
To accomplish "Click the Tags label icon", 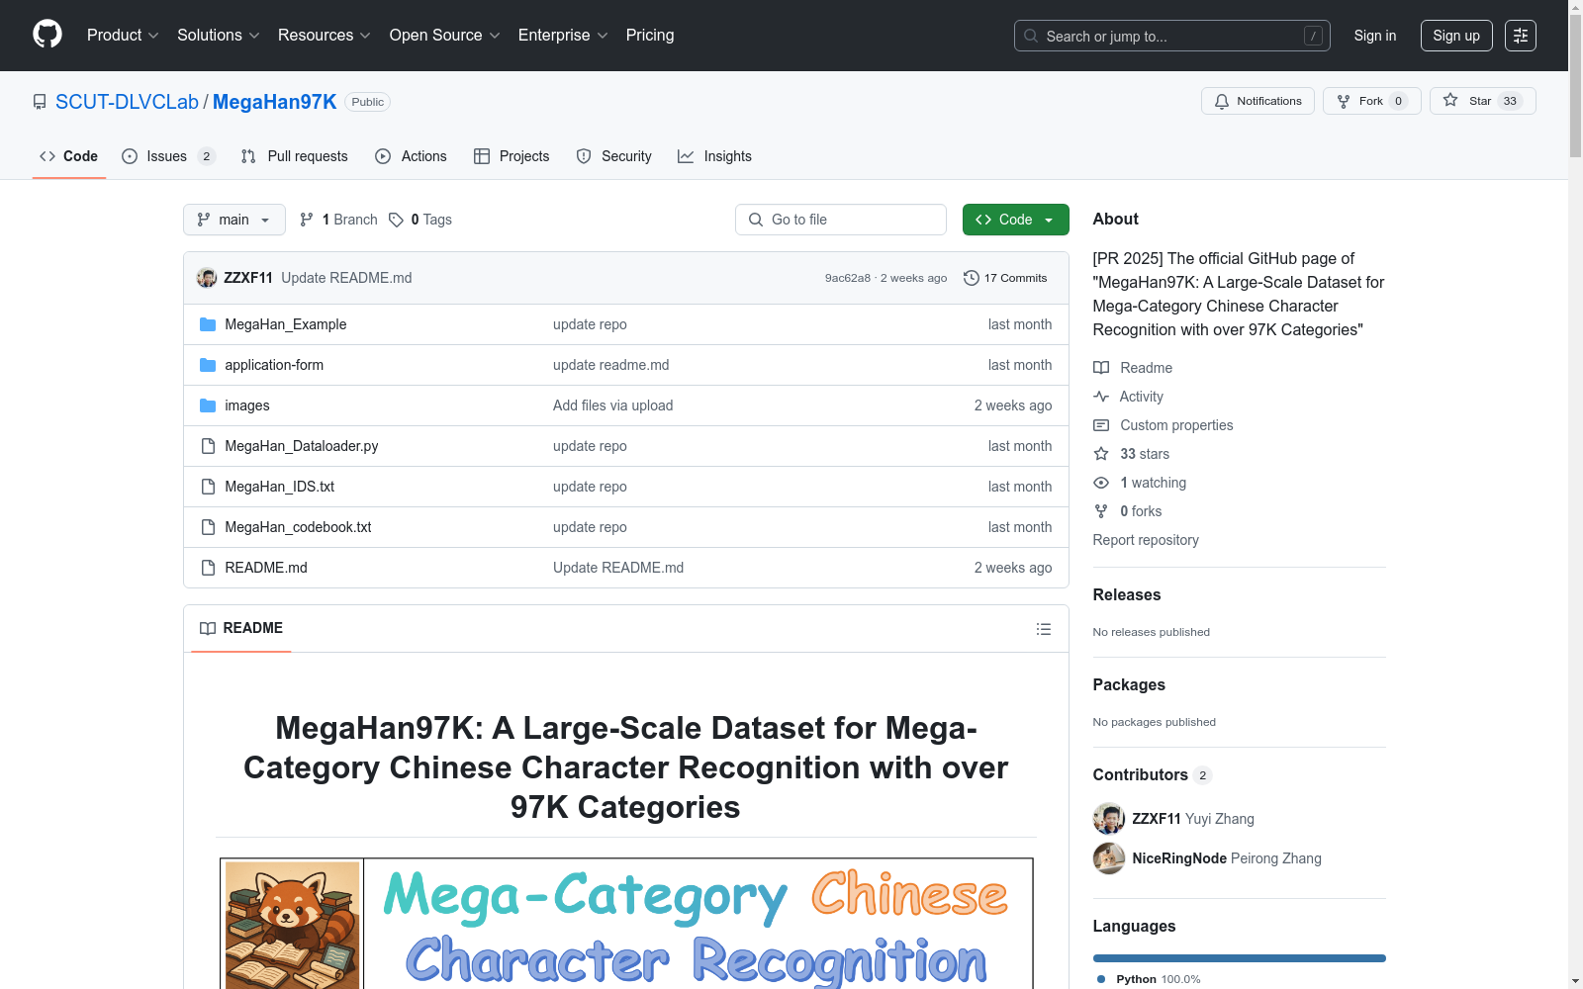I will click(396, 220).
